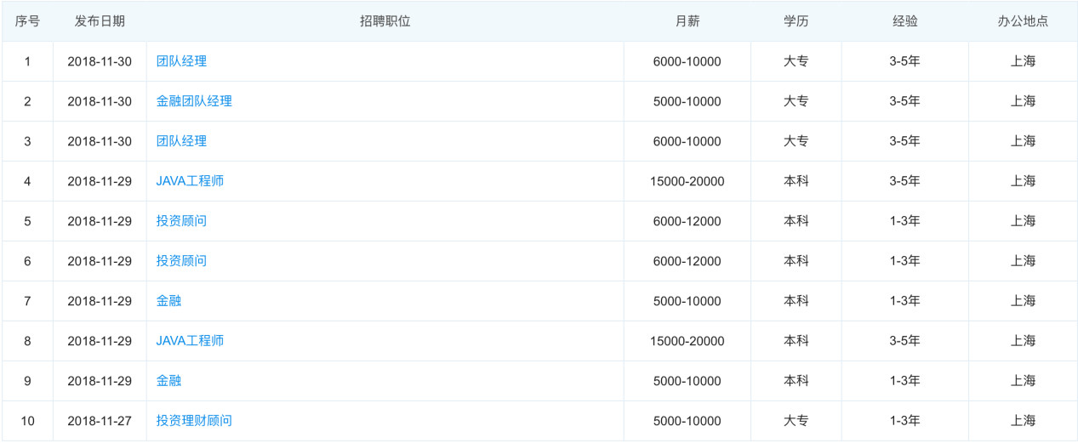
Task: Click the 团队经理 link in row 3
Action: [181, 141]
